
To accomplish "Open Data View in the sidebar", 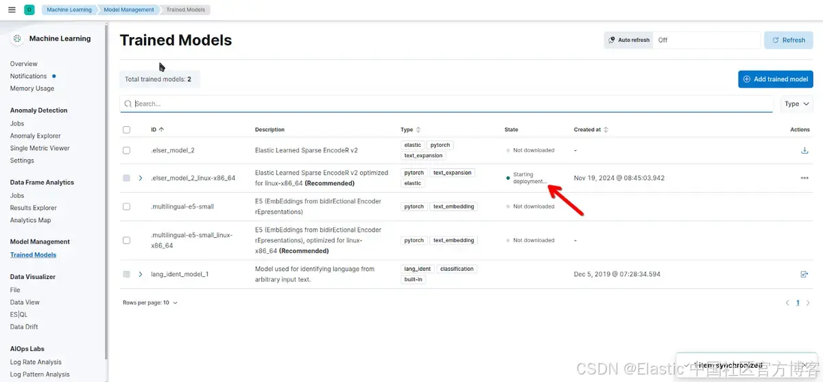I will tap(25, 302).
